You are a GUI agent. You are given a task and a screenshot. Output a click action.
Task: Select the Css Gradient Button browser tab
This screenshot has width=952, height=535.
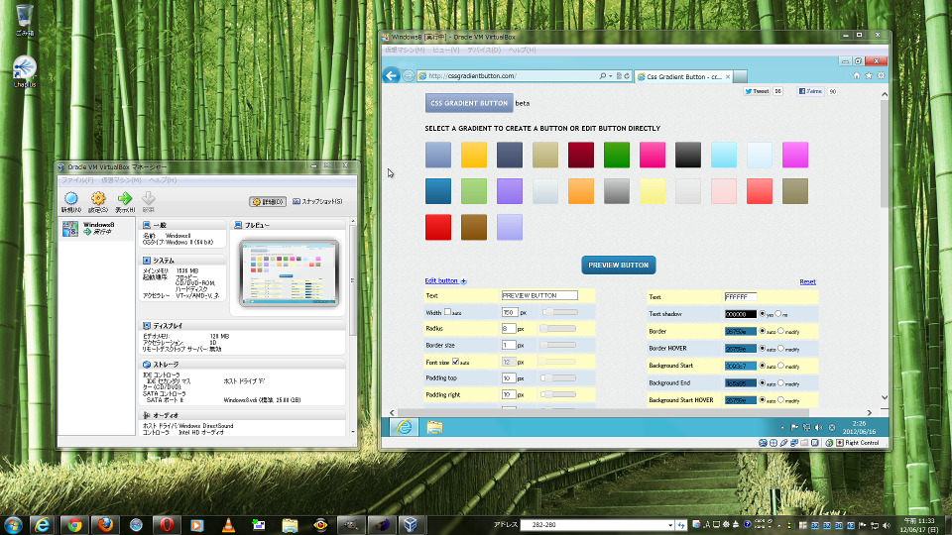[682, 77]
